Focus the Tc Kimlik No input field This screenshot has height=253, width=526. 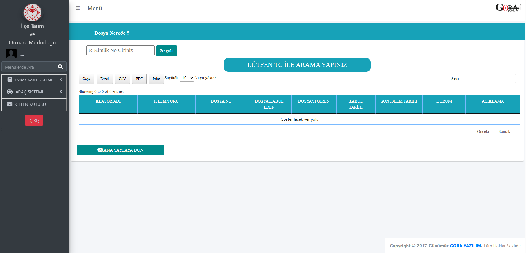tap(120, 50)
